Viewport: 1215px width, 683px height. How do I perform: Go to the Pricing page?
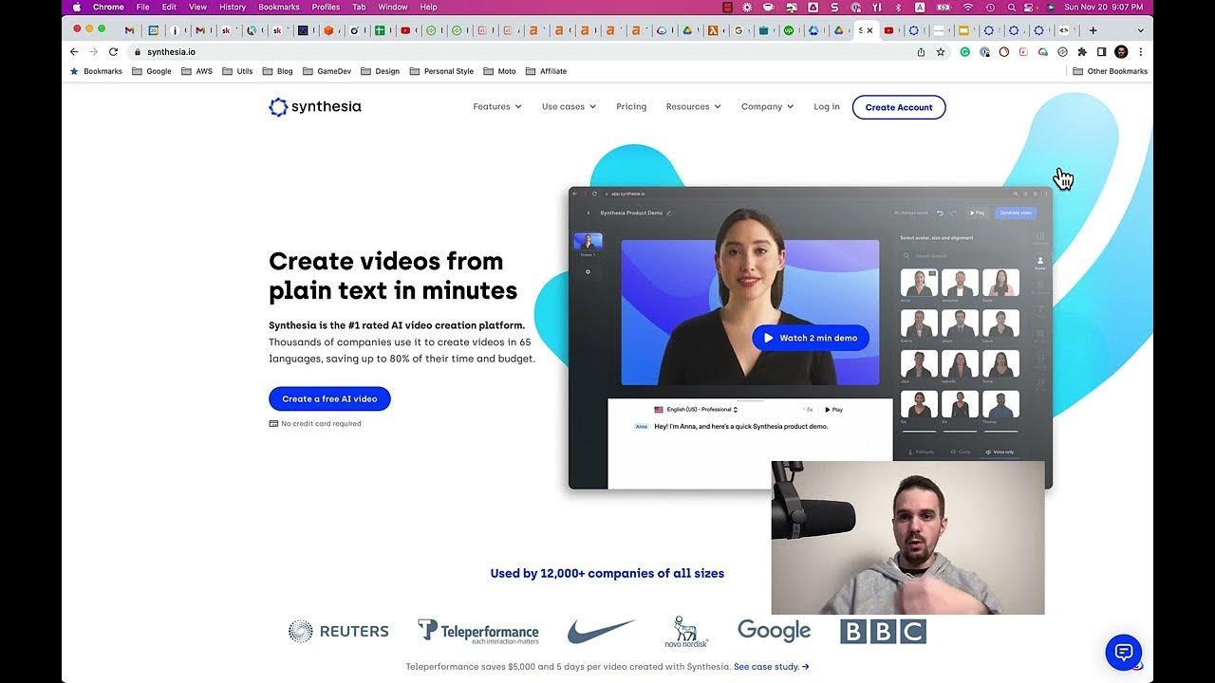(x=631, y=107)
